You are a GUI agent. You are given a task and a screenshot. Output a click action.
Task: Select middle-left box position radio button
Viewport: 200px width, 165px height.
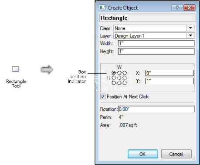tap(114, 78)
